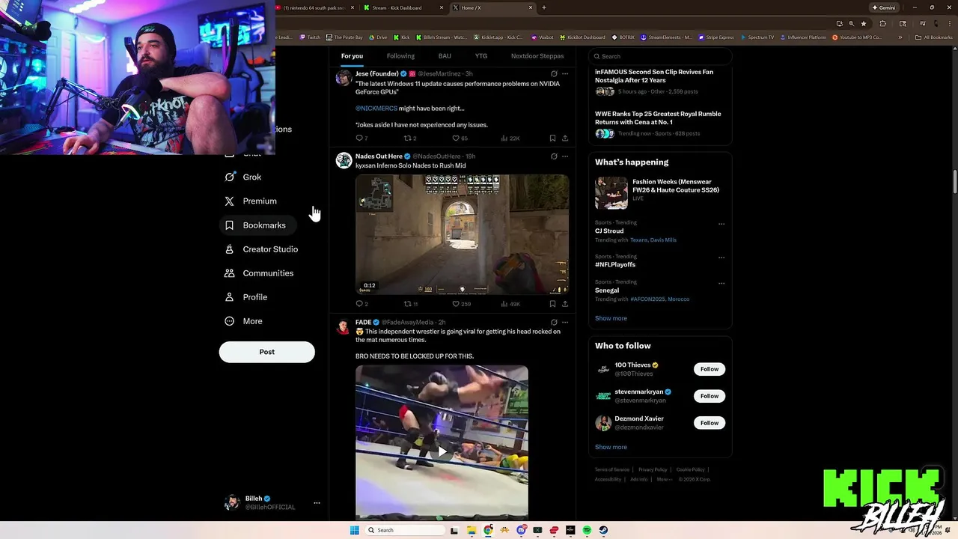Repost the Jese (Founder) post
Viewport: 958px width, 539px height.
(x=409, y=138)
